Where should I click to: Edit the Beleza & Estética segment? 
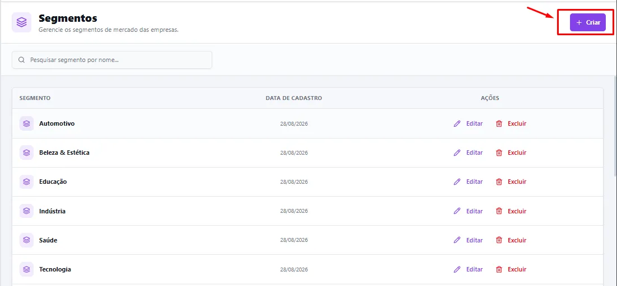coord(468,152)
